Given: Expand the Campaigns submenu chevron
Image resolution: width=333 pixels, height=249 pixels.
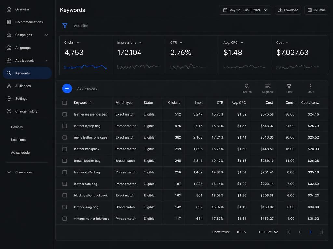Looking at the screenshot, I should (47, 35).
